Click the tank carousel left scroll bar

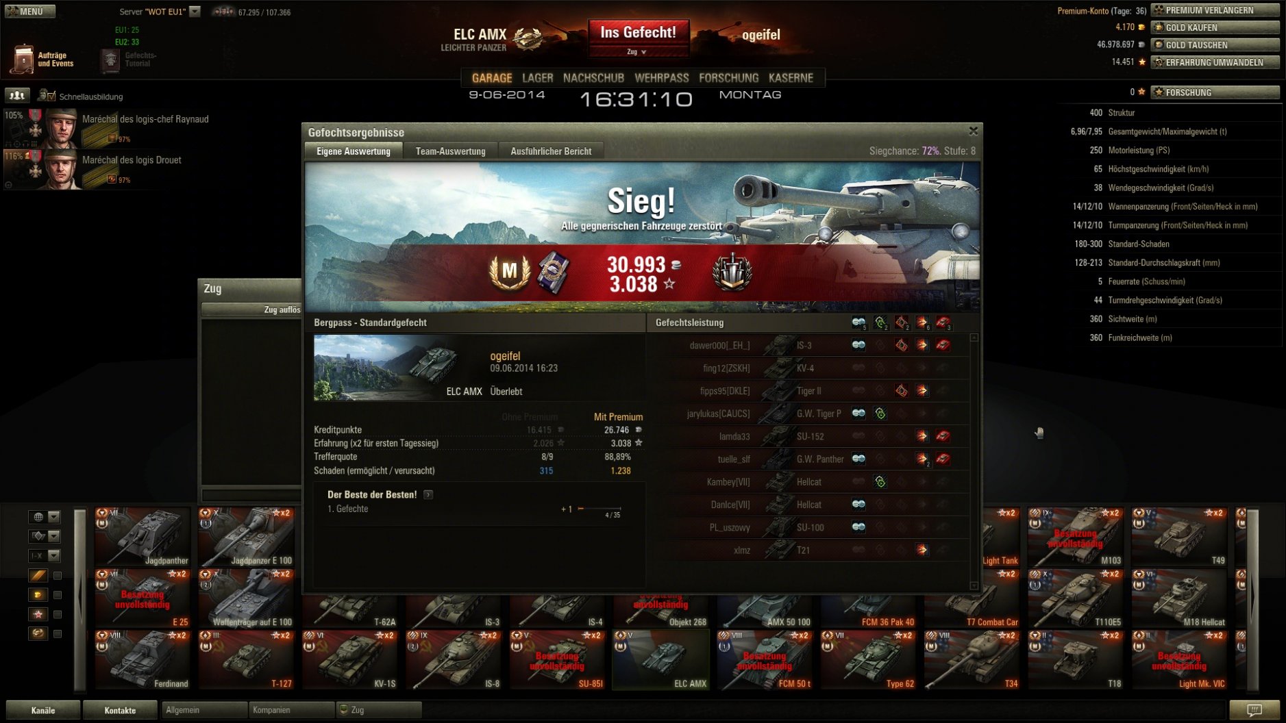(80, 600)
